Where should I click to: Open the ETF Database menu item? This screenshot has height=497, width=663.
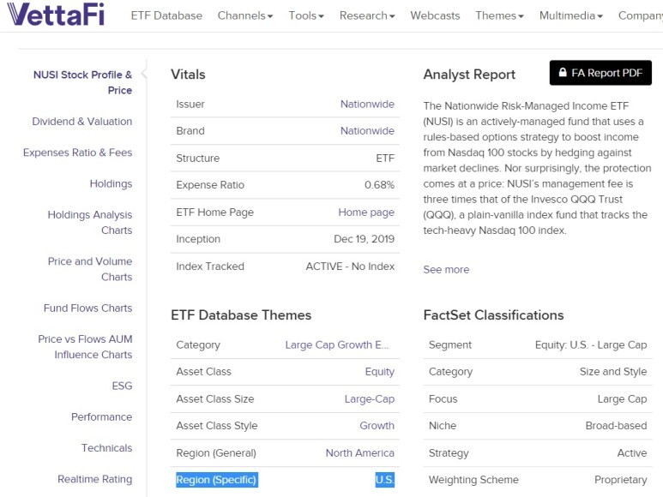pos(166,15)
